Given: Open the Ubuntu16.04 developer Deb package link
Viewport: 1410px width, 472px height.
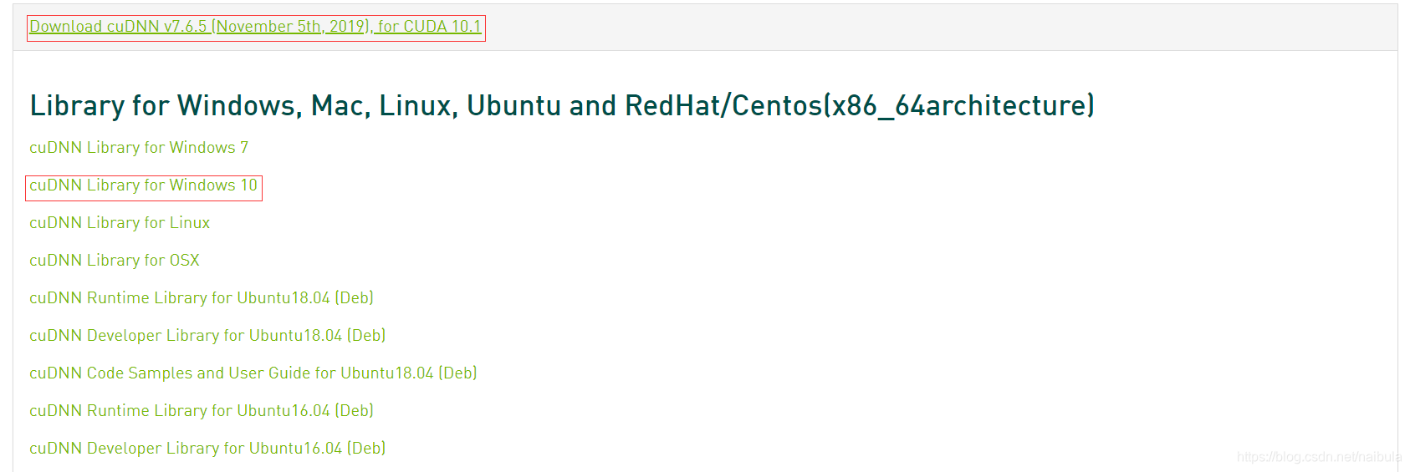Looking at the screenshot, I should coord(207,449).
